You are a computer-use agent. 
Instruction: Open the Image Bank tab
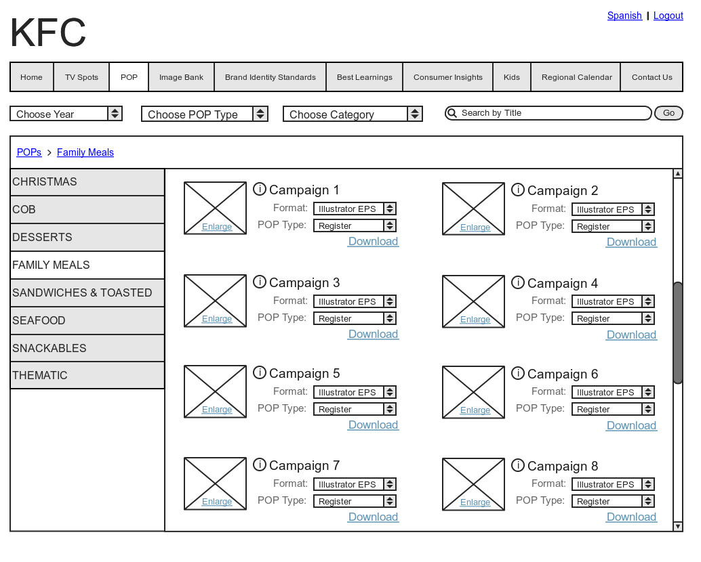182,77
